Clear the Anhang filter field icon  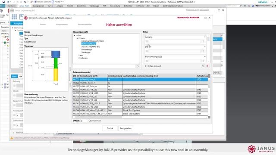pos(203,41)
